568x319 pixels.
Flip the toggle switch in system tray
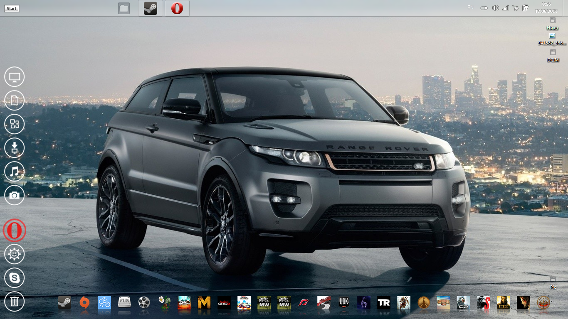484,8
